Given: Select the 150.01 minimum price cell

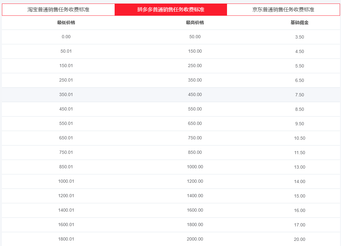Looking at the screenshot, I should [66, 66].
